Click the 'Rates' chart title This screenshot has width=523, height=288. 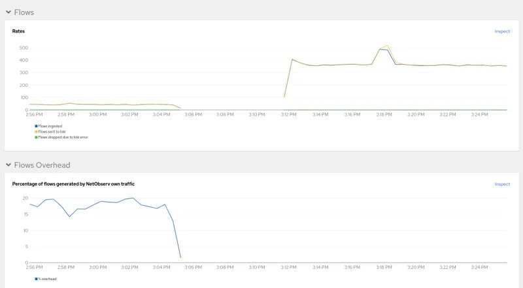(x=18, y=31)
